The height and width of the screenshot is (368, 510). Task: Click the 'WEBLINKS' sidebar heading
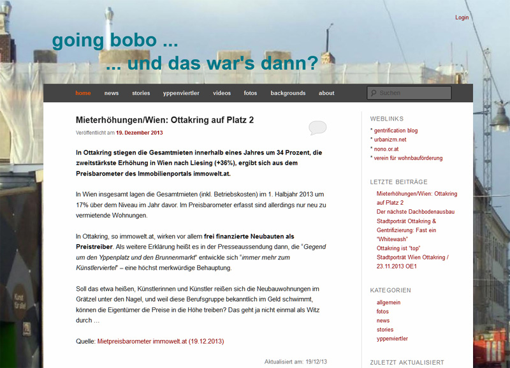pos(387,119)
